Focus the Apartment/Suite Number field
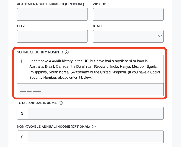181x147 pixels. tap(52, 14)
